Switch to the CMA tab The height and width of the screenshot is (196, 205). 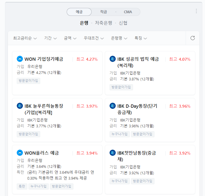[x=128, y=12]
